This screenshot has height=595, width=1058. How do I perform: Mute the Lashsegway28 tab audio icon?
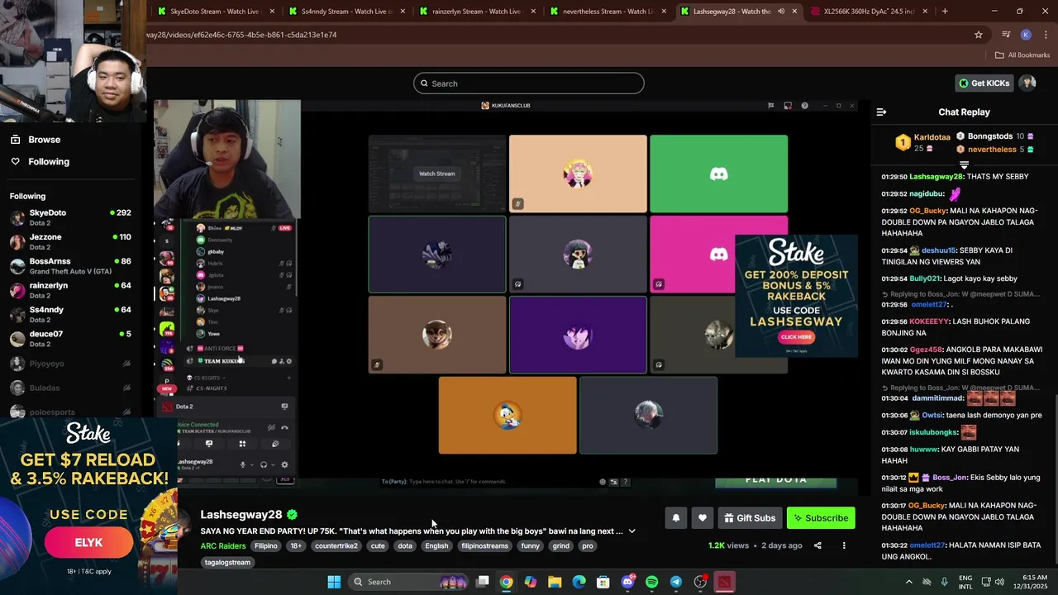[x=782, y=12]
